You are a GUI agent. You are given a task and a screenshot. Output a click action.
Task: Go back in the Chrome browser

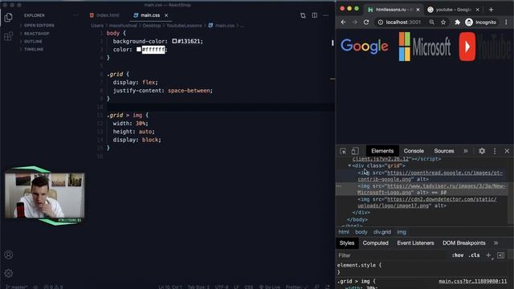coord(343,22)
